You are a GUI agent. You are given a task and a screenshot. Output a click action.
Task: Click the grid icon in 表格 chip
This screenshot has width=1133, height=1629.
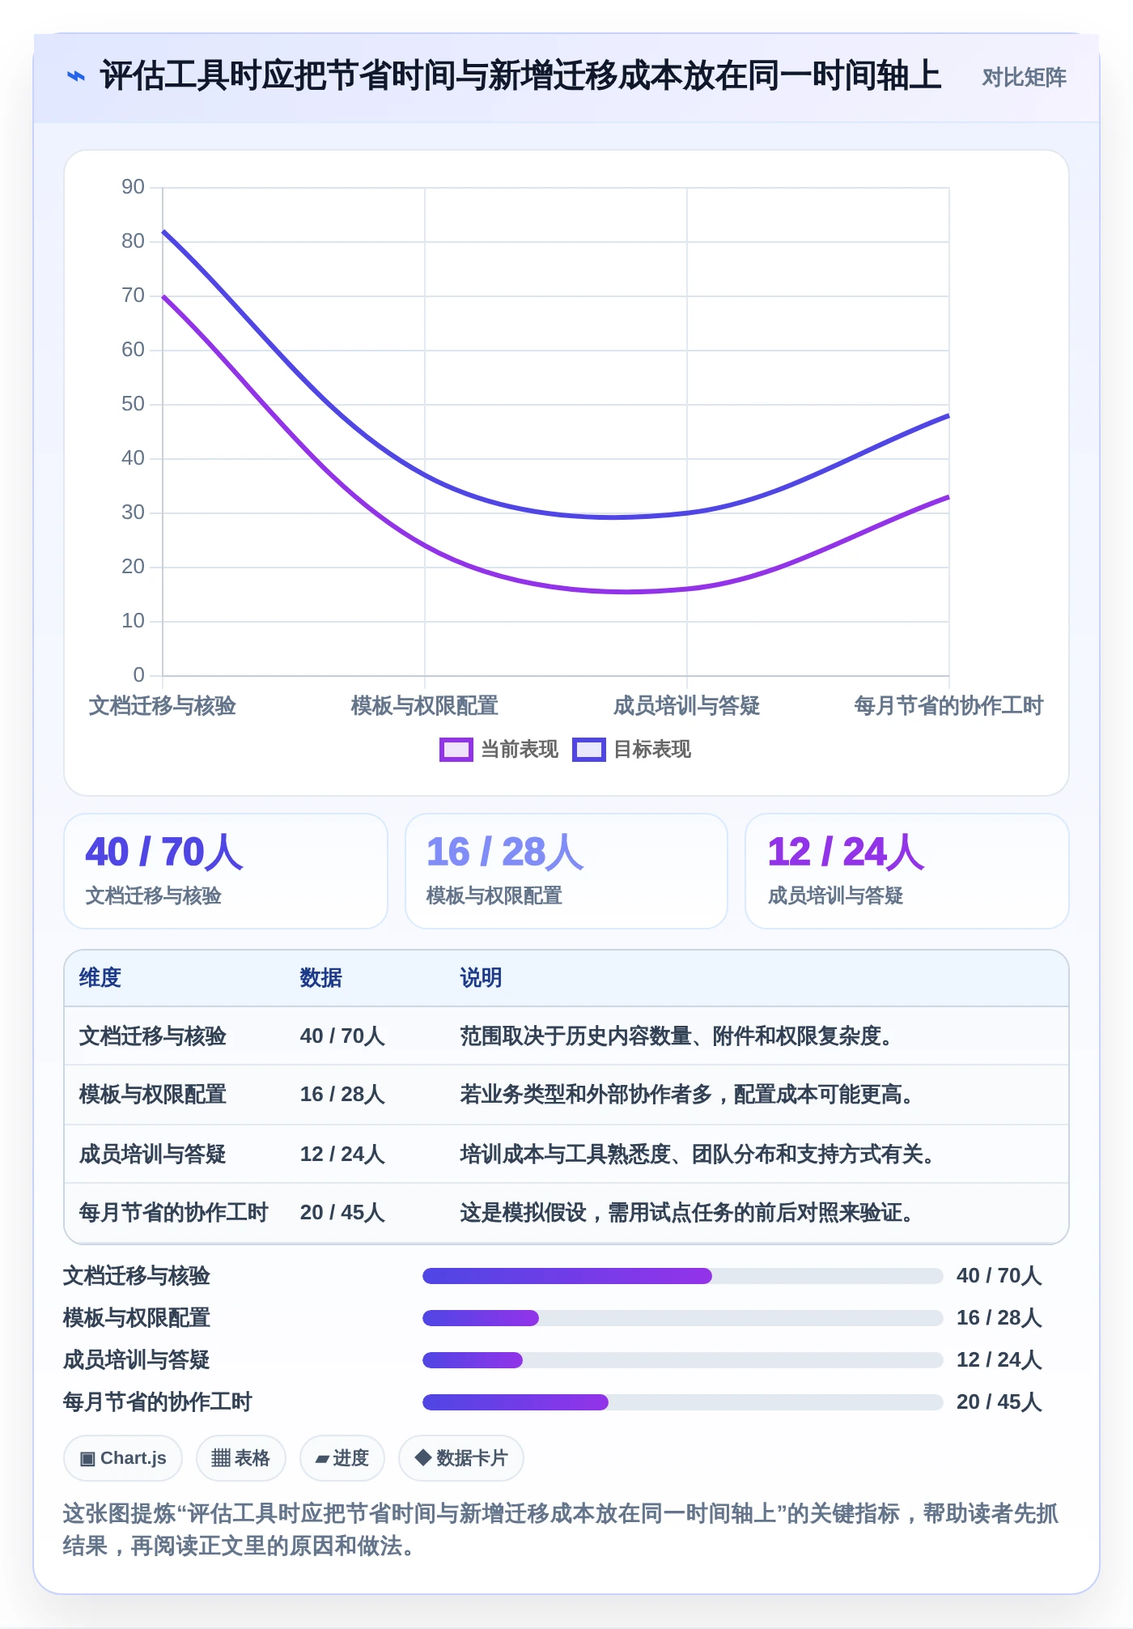pyautogui.click(x=221, y=1458)
